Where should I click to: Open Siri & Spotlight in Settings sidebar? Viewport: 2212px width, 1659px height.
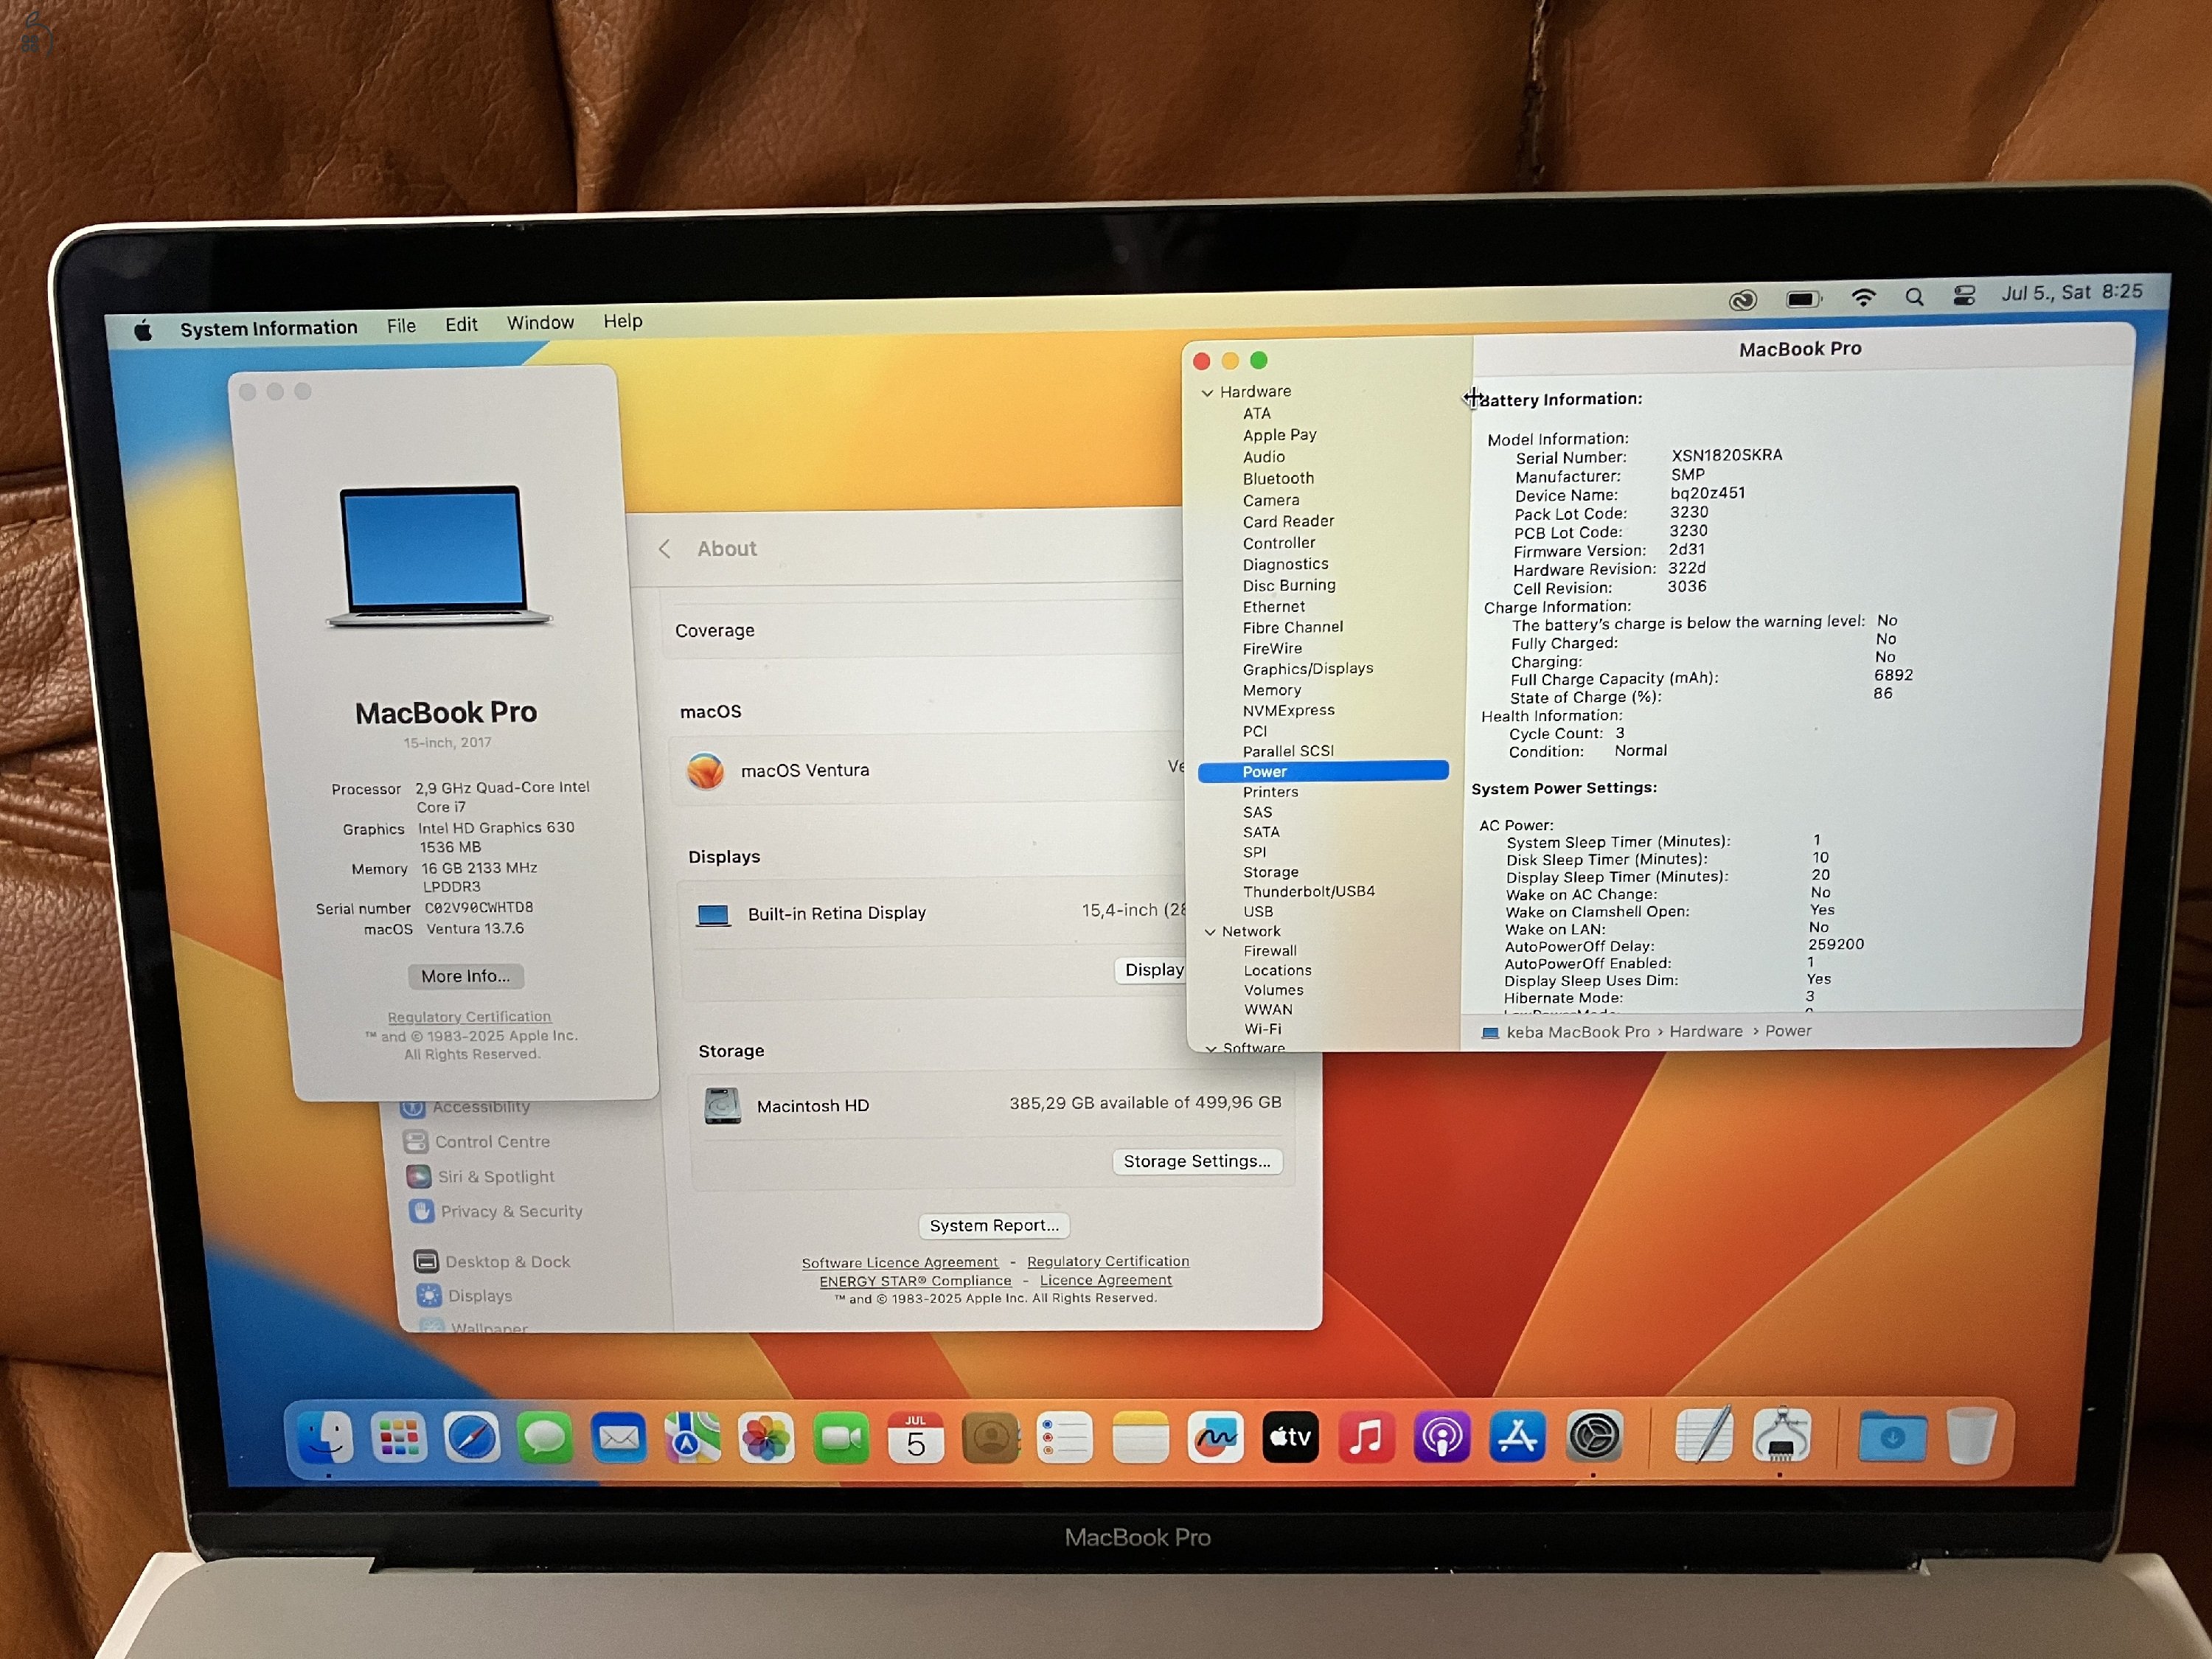point(480,1177)
